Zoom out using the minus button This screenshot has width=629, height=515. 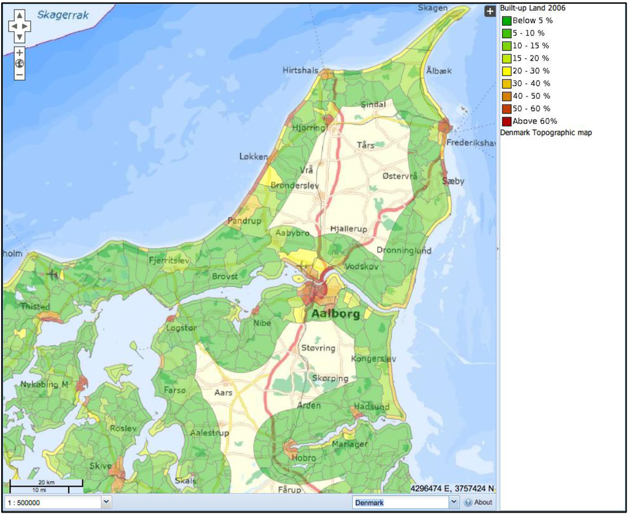20,74
